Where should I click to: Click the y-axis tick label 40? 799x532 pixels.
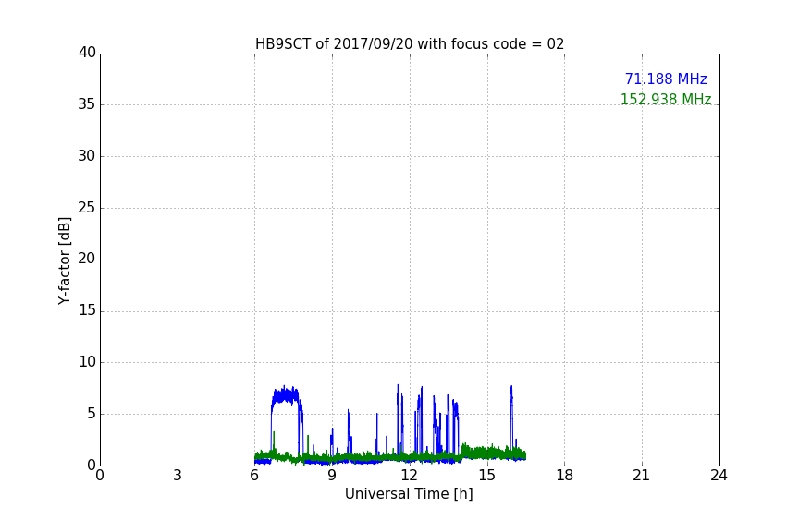point(87,53)
